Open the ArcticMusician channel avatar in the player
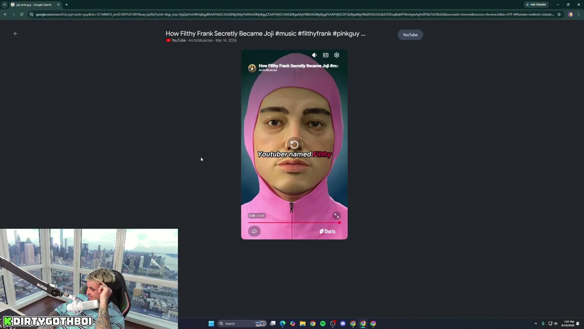This screenshot has width=584, height=329. [x=252, y=68]
